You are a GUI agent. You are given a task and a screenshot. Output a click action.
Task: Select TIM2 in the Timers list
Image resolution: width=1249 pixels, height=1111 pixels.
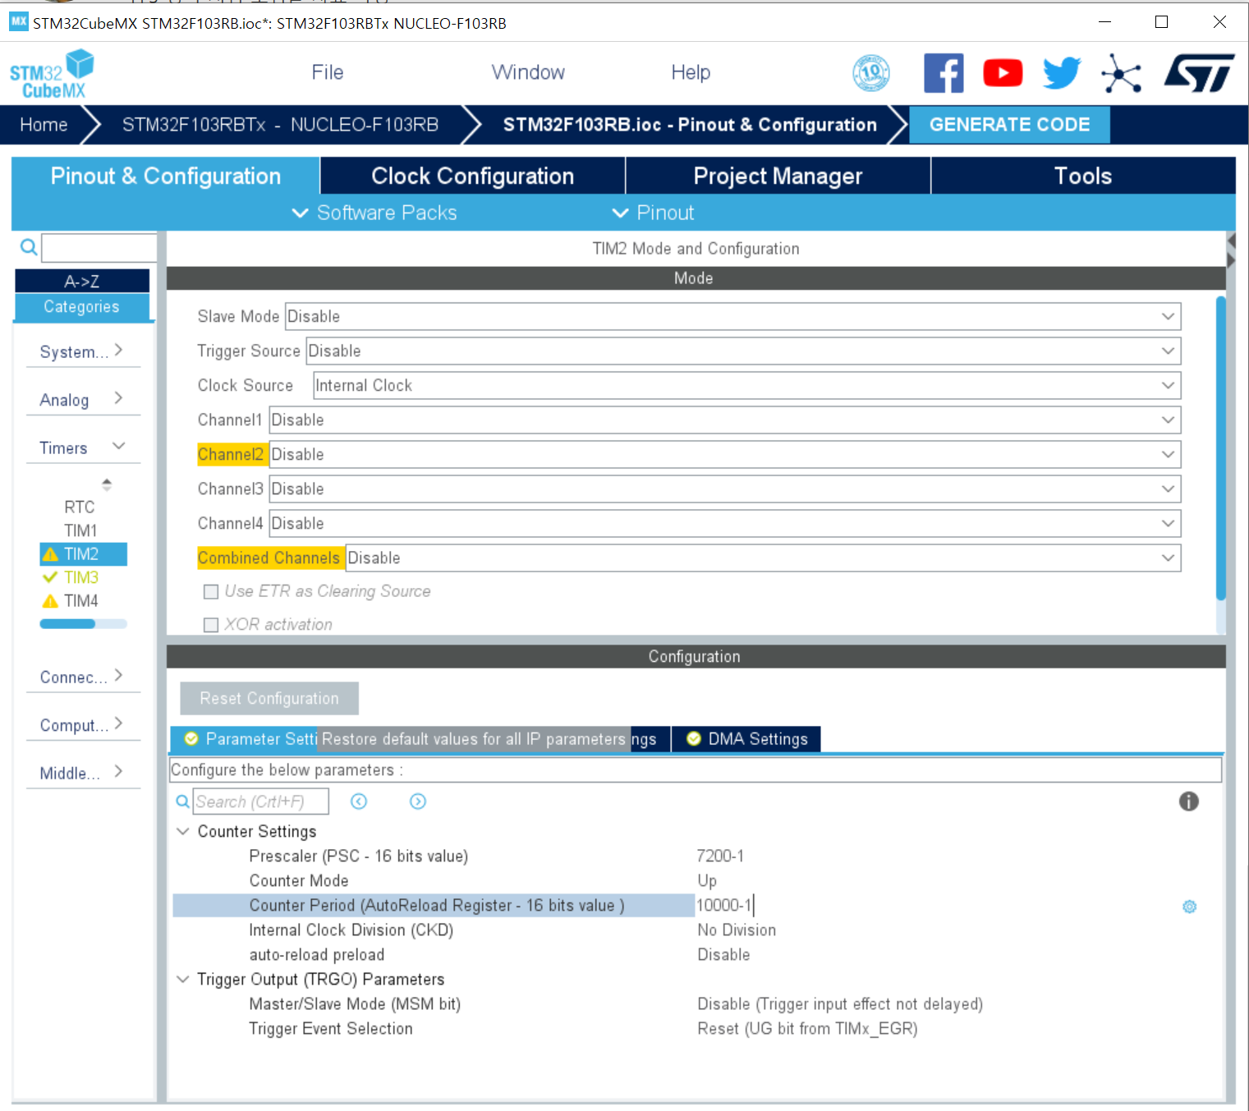pyautogui.click(x=83, y=554)
